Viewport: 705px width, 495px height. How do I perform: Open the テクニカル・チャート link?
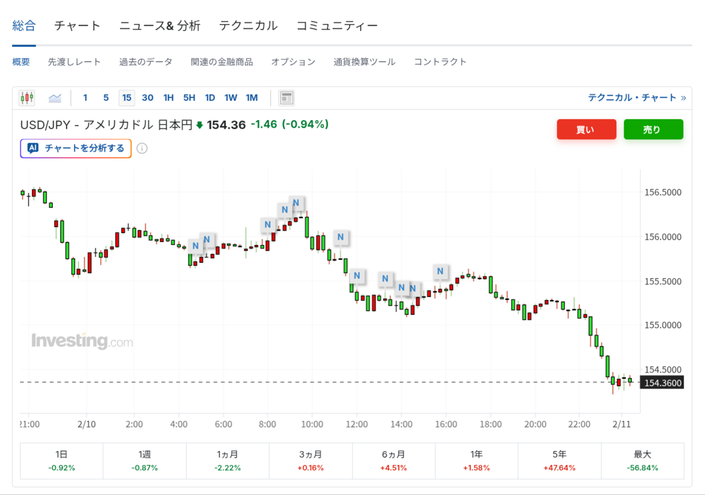click(x=636, y=98)
